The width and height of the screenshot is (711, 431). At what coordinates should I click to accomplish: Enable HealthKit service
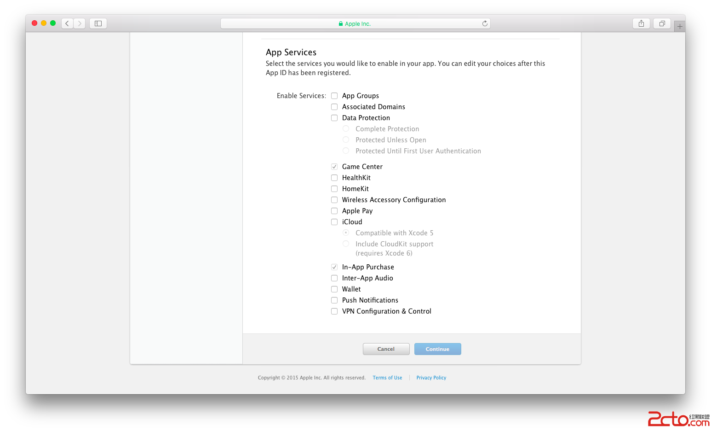click(x=334, y=178)
